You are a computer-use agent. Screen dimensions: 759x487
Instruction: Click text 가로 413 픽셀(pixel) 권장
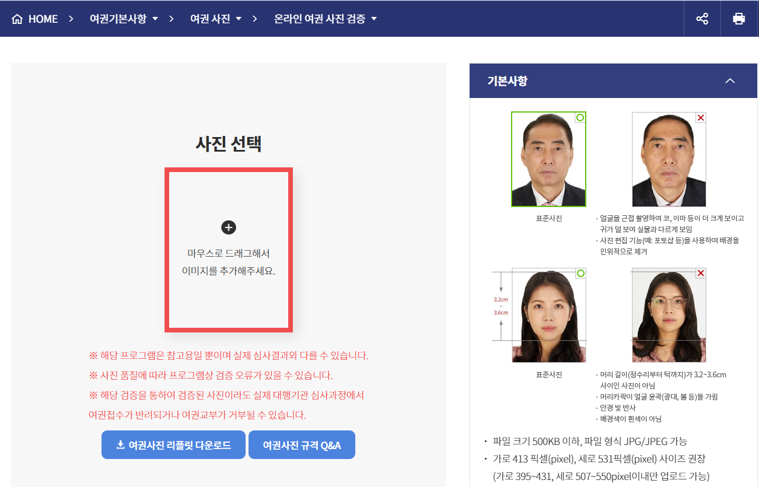coord(599,458)
